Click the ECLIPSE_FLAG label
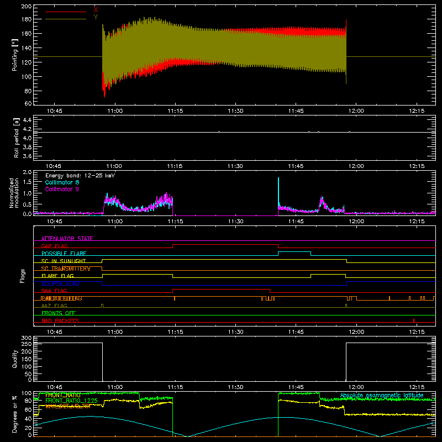The height and width of the screenshot is (442, 442). (60, 283)
